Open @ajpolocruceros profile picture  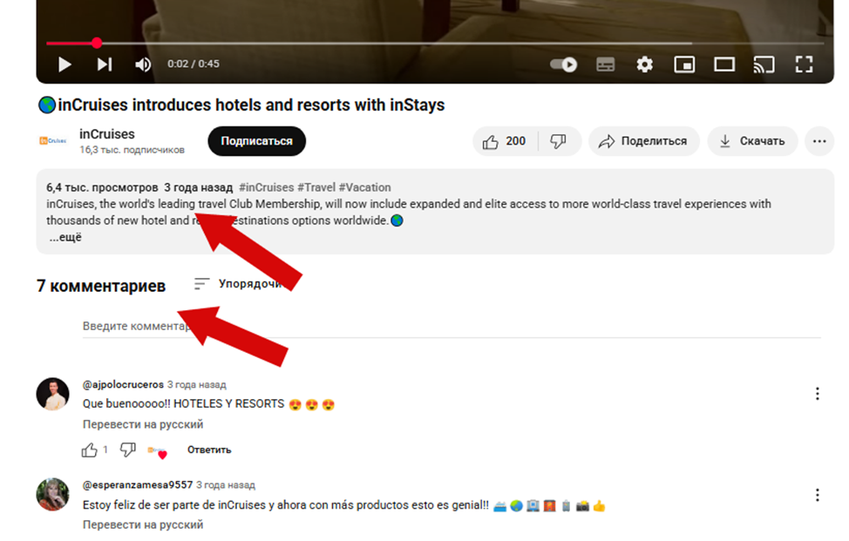pyautogui.click(x=52, y=394)
